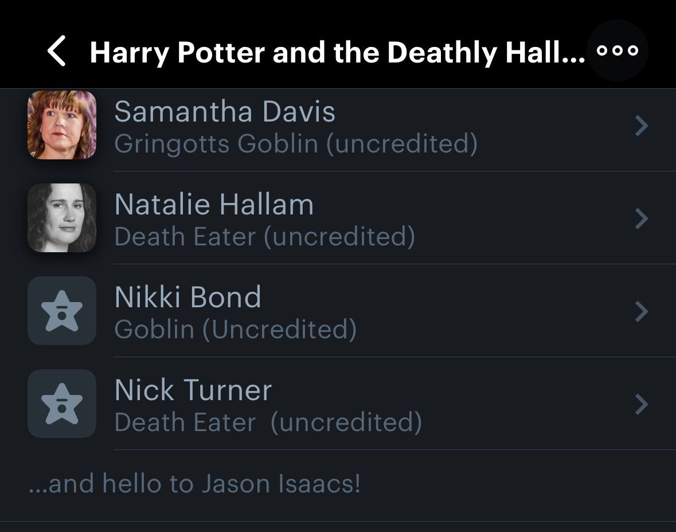Image resolution: width=676 pixels, height=532 pixels.
Task: Go back using the left arrow
Action: 57,52
